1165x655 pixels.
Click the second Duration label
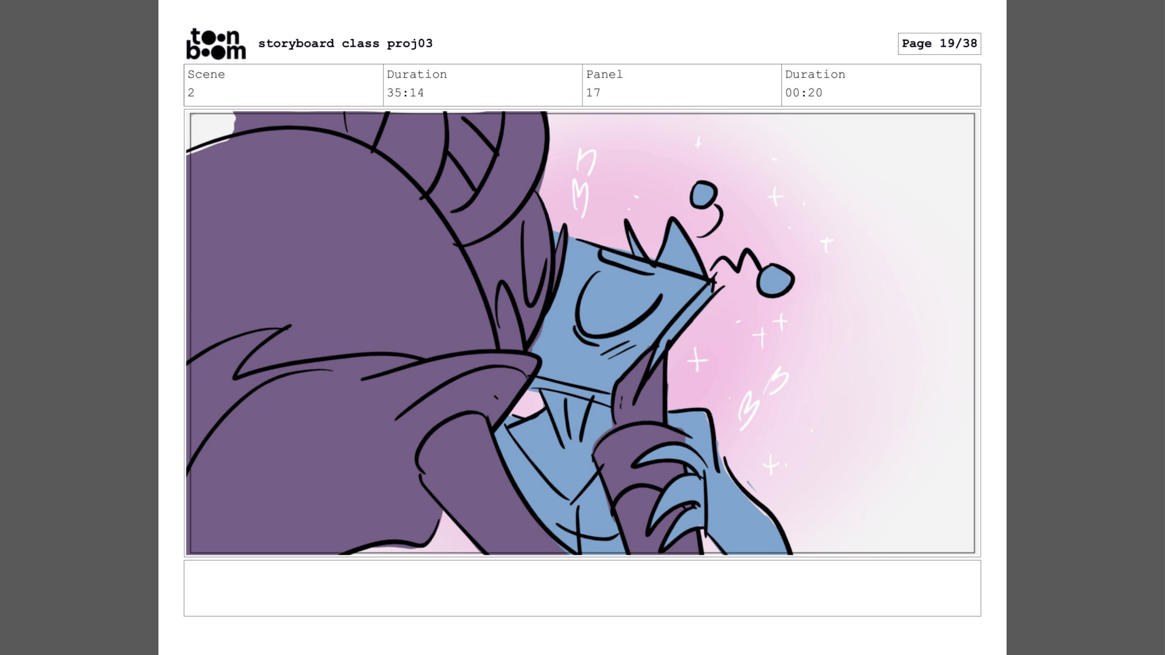pyautogui.click(x=815, y=75)
